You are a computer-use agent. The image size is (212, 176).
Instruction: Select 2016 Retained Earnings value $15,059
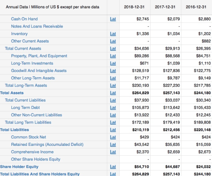click(204, 144)
